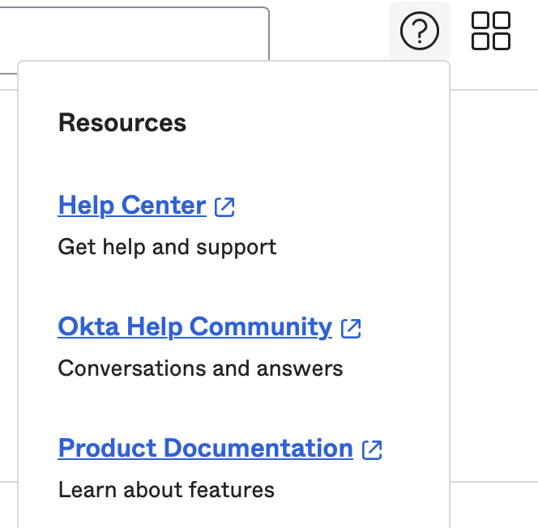Click the external-link icon beside Product Documentation

pyautogui.click(x=372, y=449)
